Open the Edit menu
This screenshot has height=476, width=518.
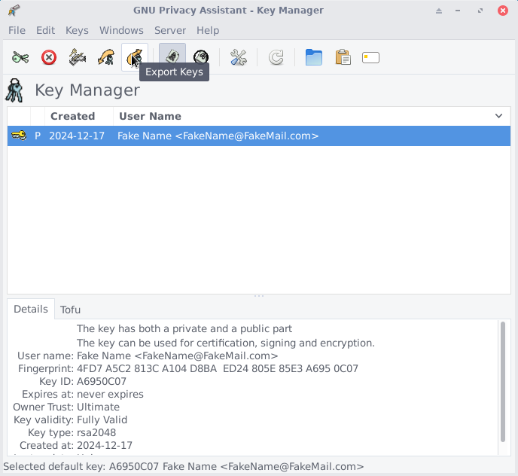(x=46, y=30)
